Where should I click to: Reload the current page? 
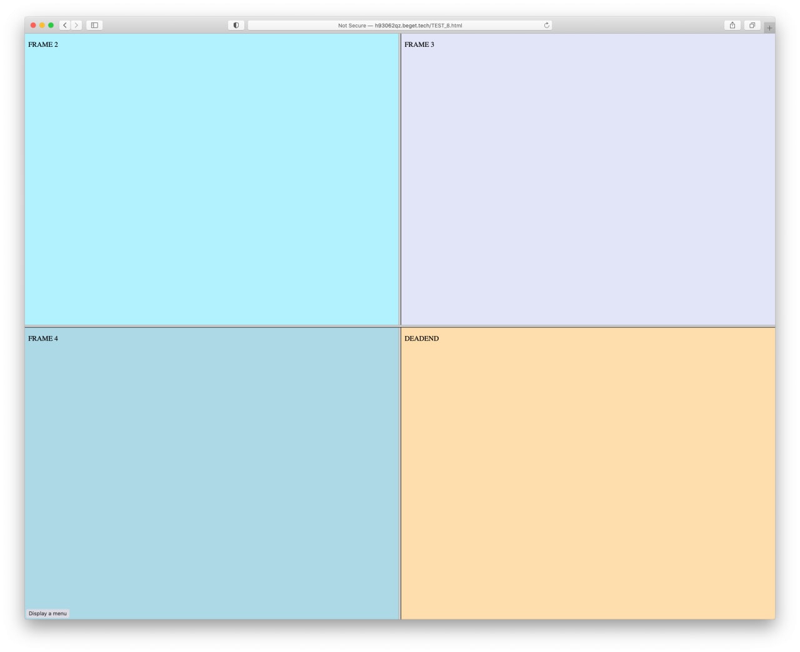point(546,26)
